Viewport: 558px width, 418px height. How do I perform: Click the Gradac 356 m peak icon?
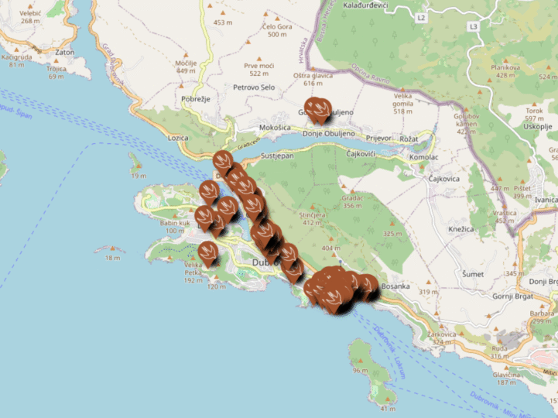pyautogui.click(x=353, y=190)
